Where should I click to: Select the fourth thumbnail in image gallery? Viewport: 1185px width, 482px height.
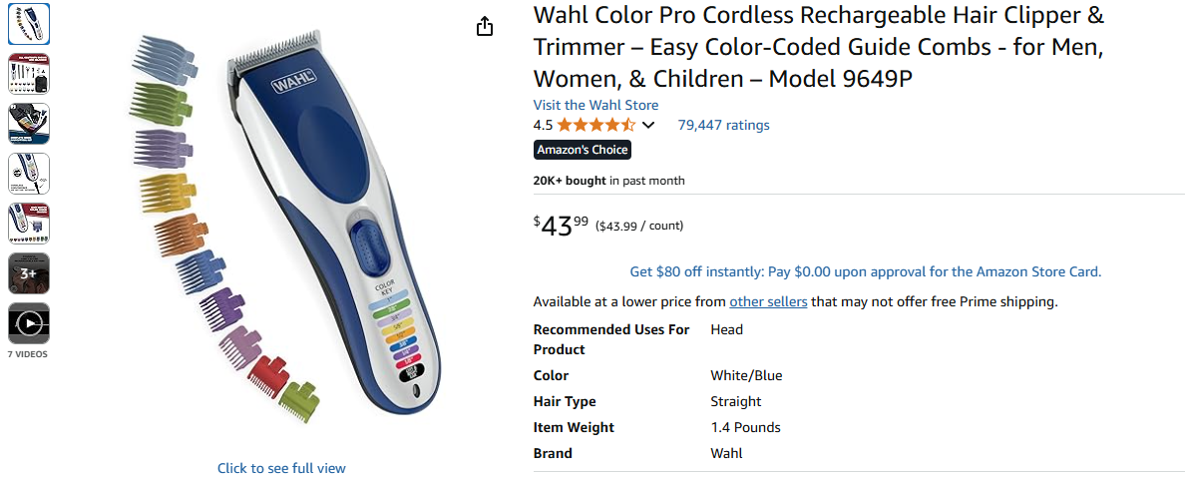(29, 174)
